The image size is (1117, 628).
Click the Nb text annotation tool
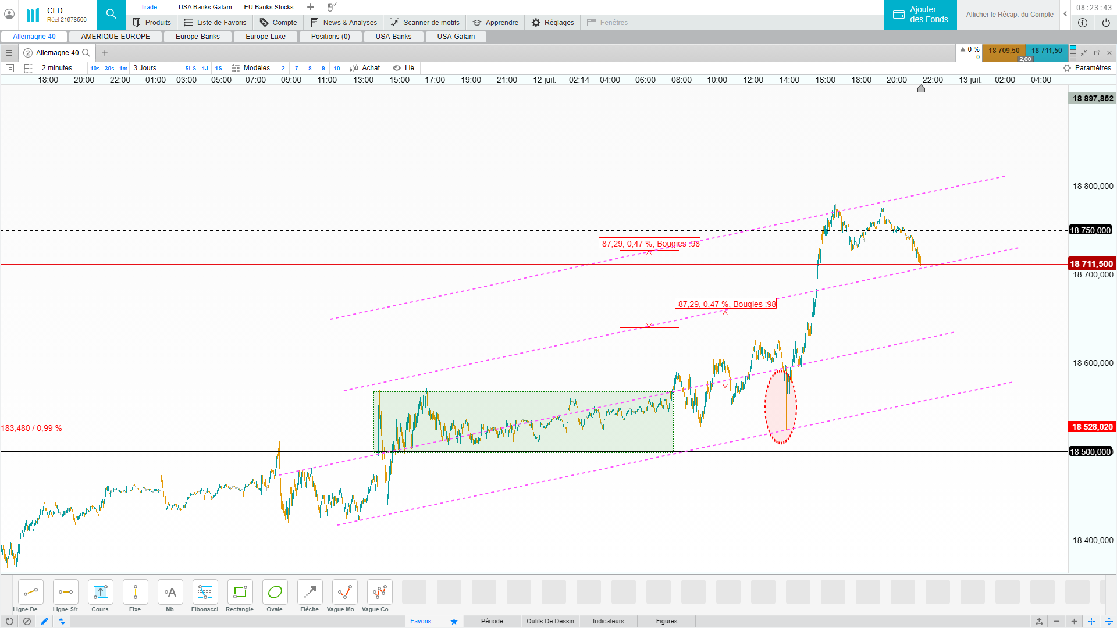coord(170,593)
